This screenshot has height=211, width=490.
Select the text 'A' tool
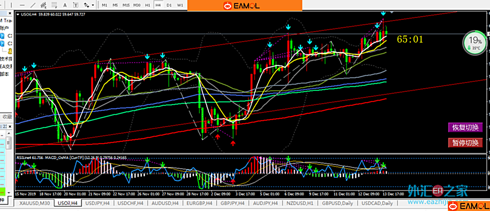[65, 5]
